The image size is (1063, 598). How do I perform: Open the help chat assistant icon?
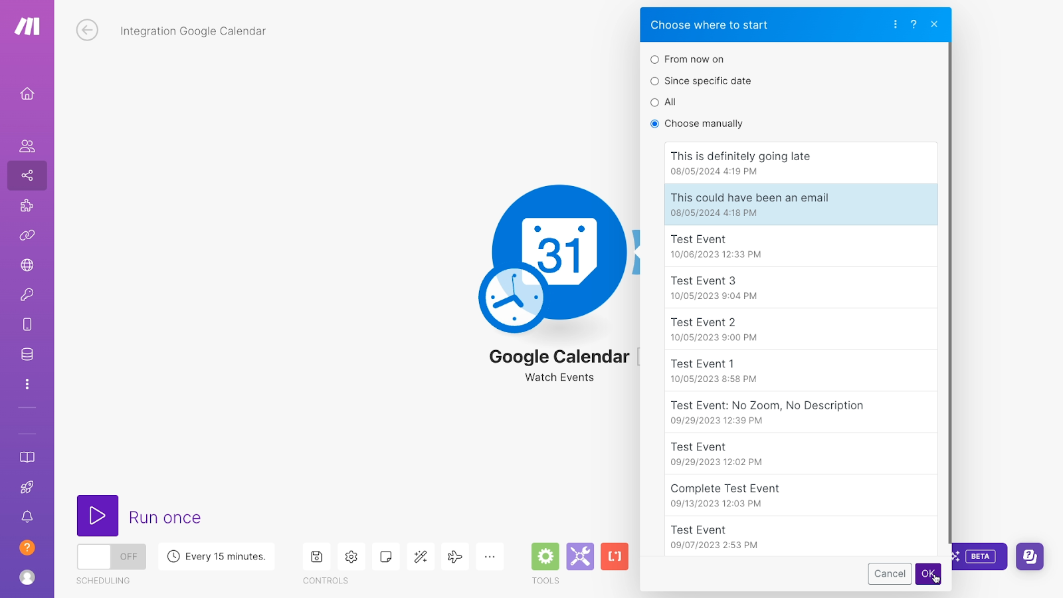tap(1030, 557)
